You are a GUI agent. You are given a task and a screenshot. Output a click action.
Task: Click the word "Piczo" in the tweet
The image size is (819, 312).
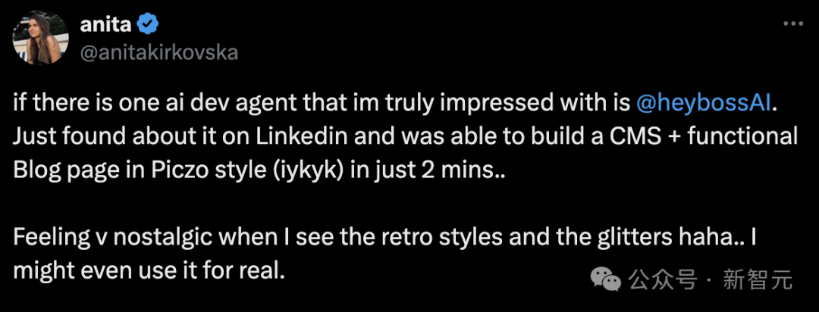175,171
